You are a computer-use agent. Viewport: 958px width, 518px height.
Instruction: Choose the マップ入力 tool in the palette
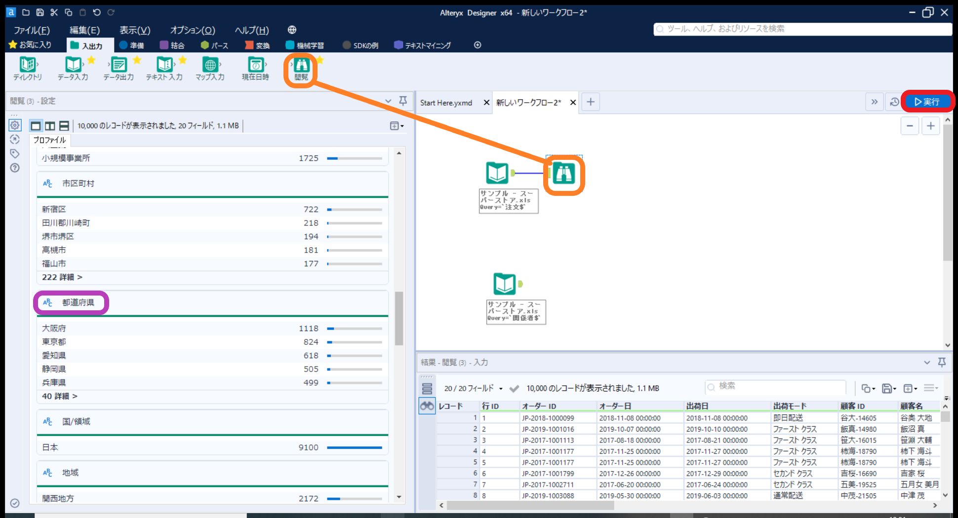coord(210,68)
